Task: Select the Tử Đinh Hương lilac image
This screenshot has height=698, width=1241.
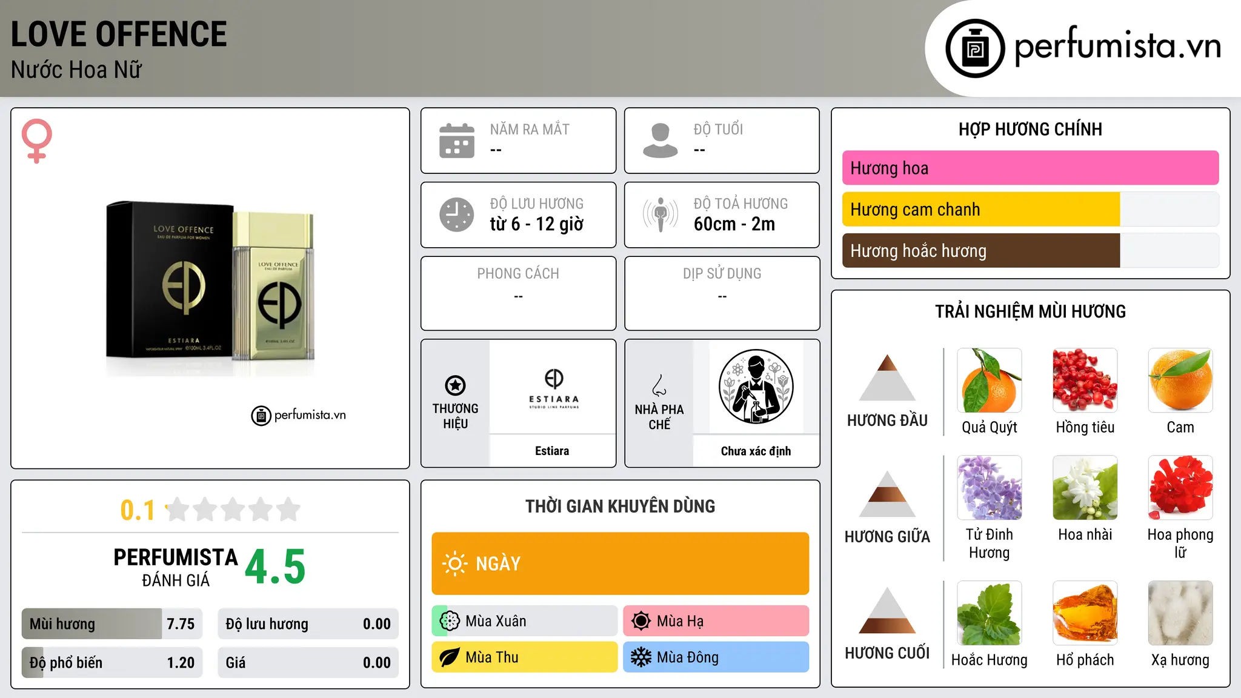Action: tap(990, 488)
